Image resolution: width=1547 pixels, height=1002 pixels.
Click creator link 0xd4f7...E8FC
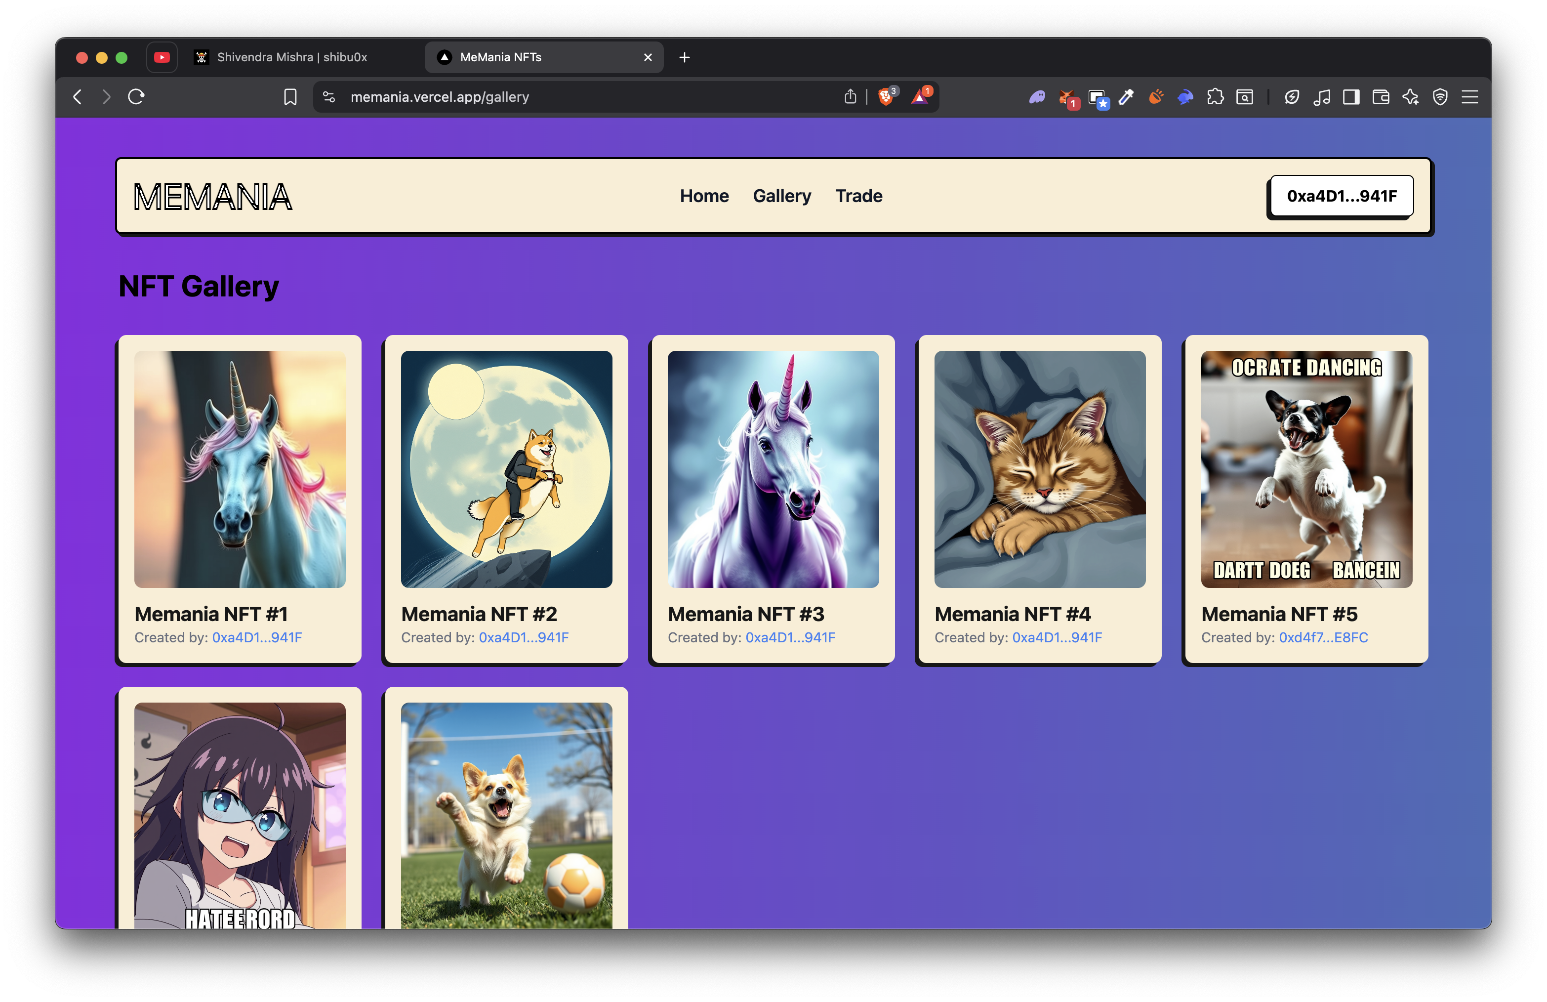coord(1323,637)
